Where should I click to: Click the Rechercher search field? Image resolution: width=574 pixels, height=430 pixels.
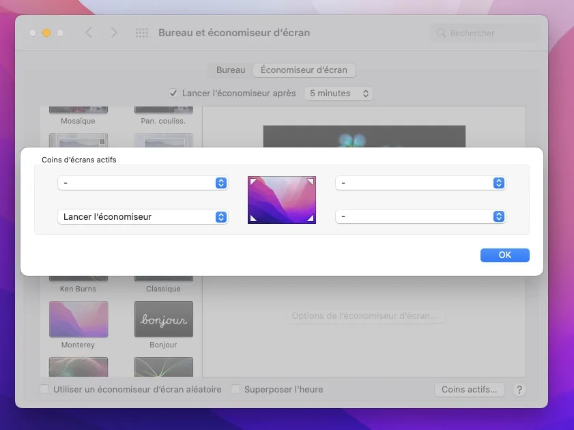485,33
